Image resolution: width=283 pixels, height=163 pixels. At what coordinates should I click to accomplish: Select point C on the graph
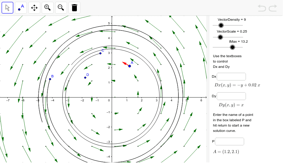coord(100,53)
